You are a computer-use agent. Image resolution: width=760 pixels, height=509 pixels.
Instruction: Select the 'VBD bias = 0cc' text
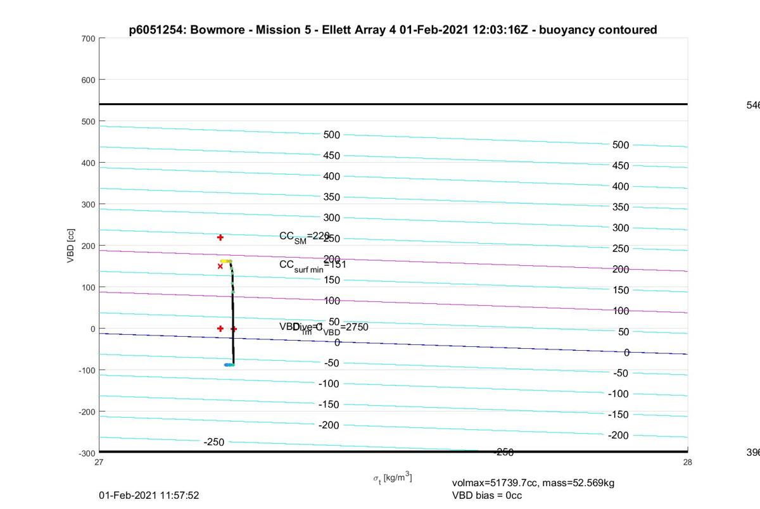[x=487, y=495]
